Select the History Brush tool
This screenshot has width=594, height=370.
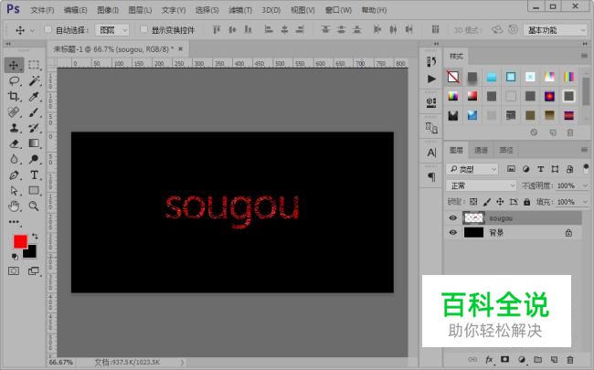coord(34,128)
